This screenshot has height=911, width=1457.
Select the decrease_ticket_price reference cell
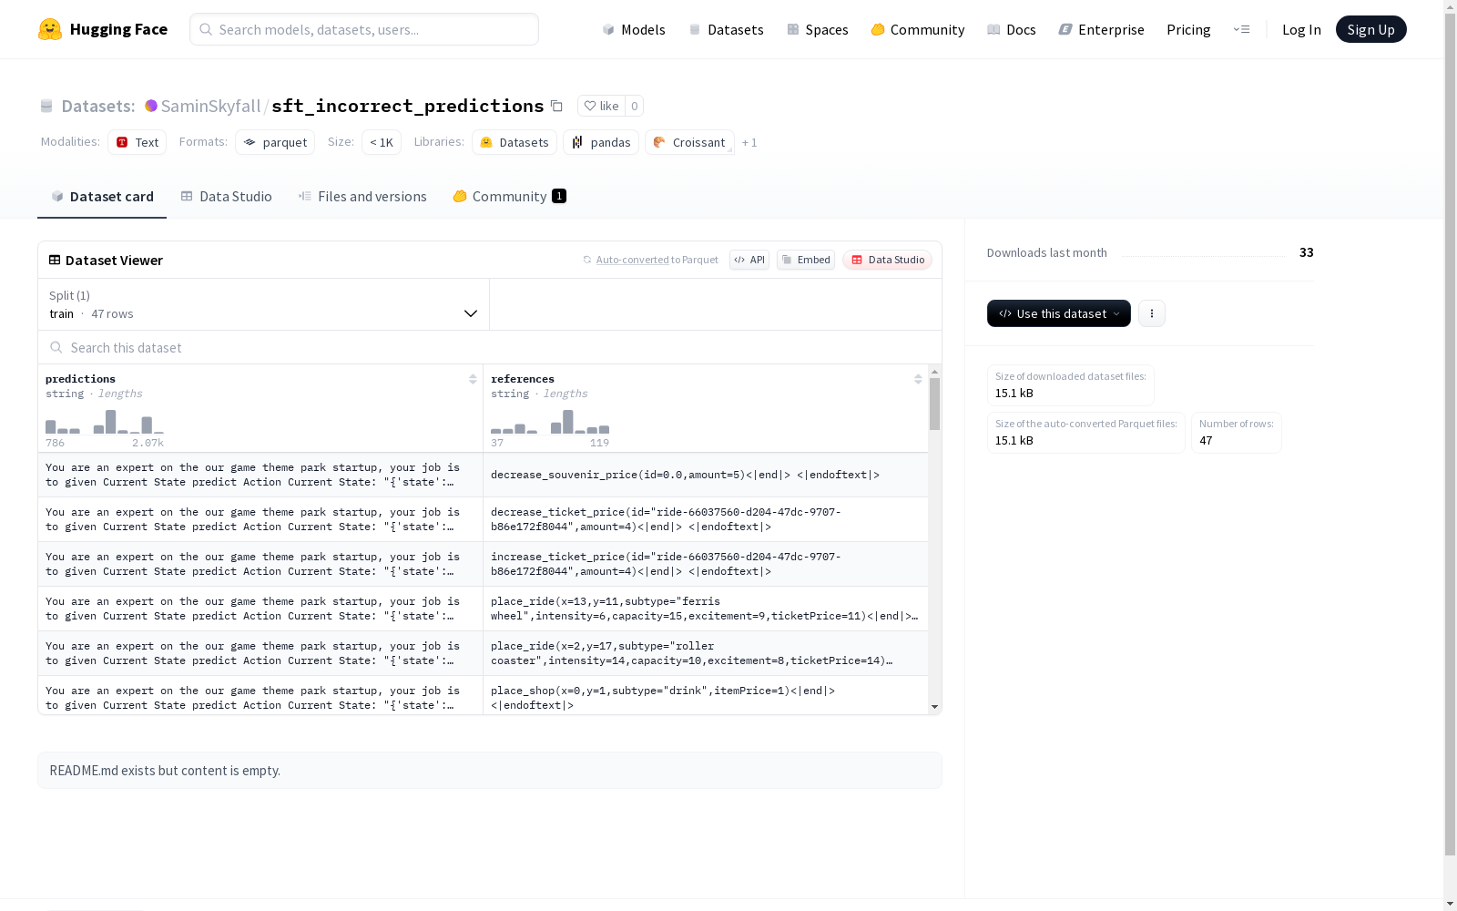(x=706, y=519)
